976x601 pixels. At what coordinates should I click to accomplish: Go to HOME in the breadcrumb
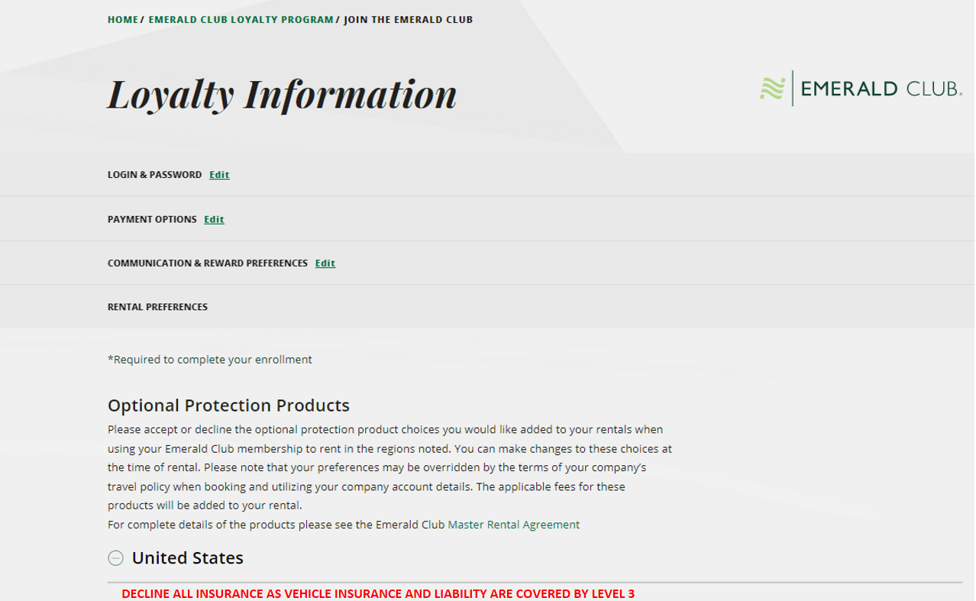point(123,20)
